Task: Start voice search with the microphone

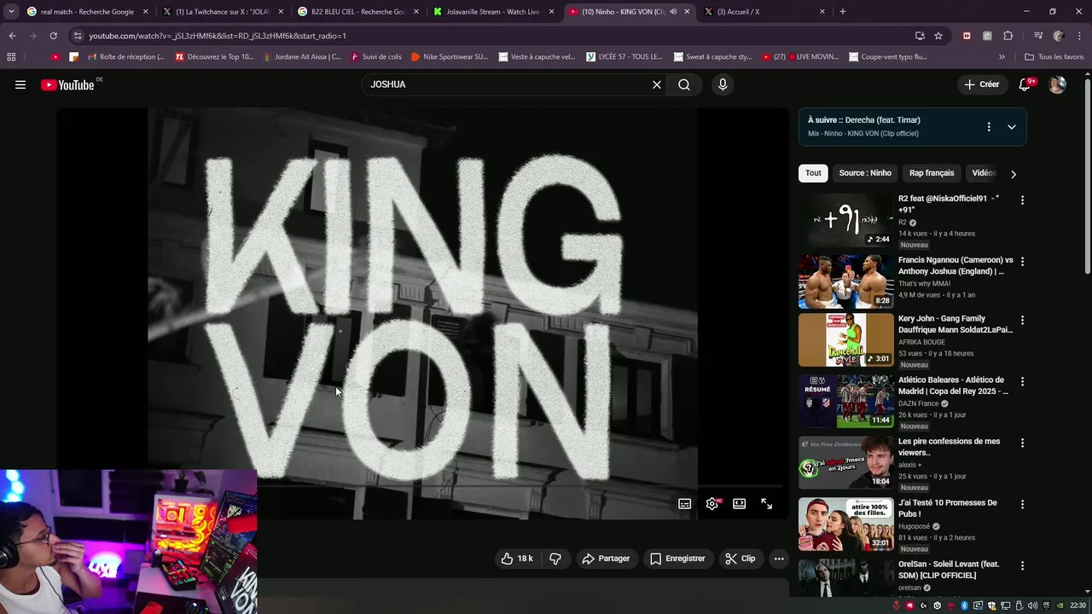Action: [x=723, y=84]
